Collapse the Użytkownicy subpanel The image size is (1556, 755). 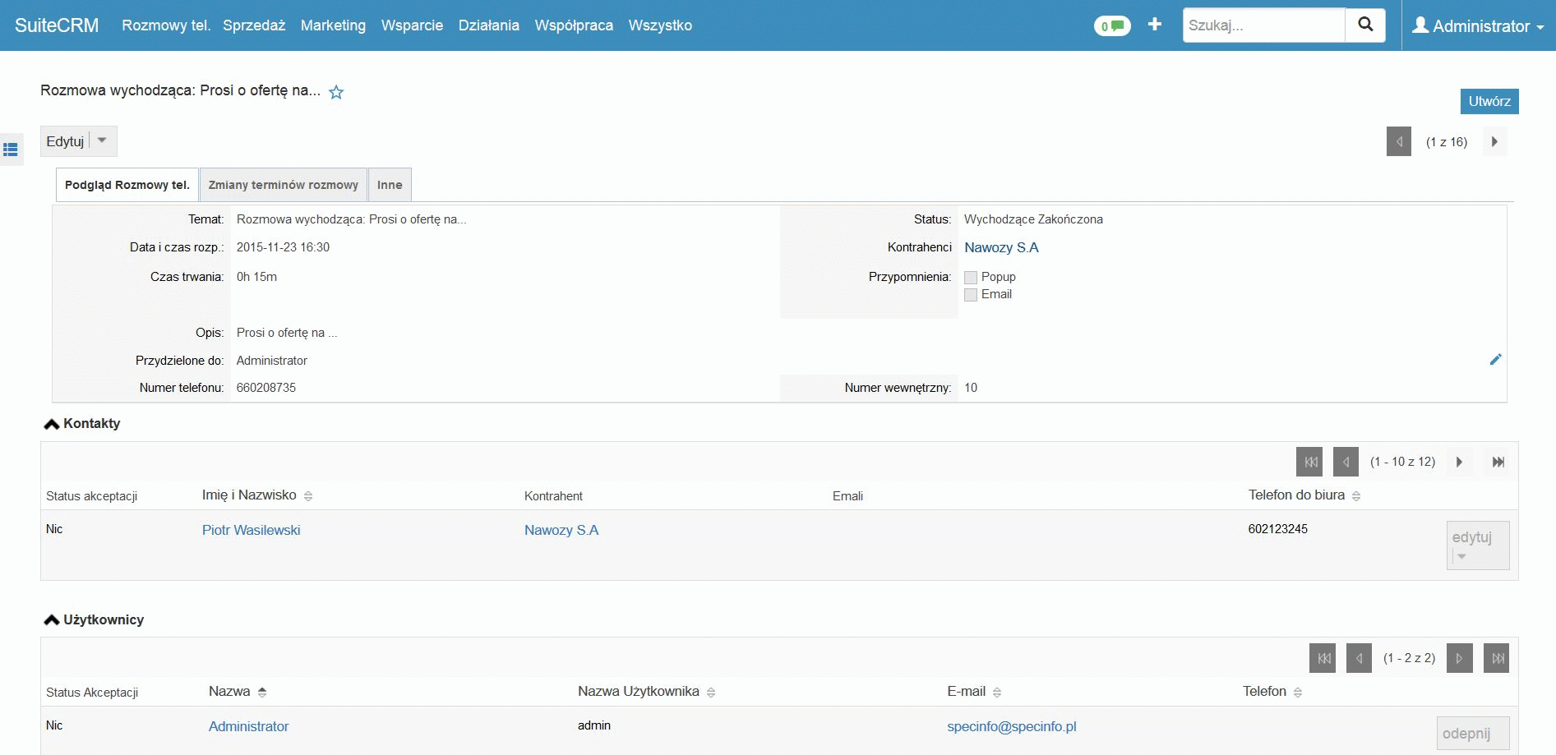[52, 620]
